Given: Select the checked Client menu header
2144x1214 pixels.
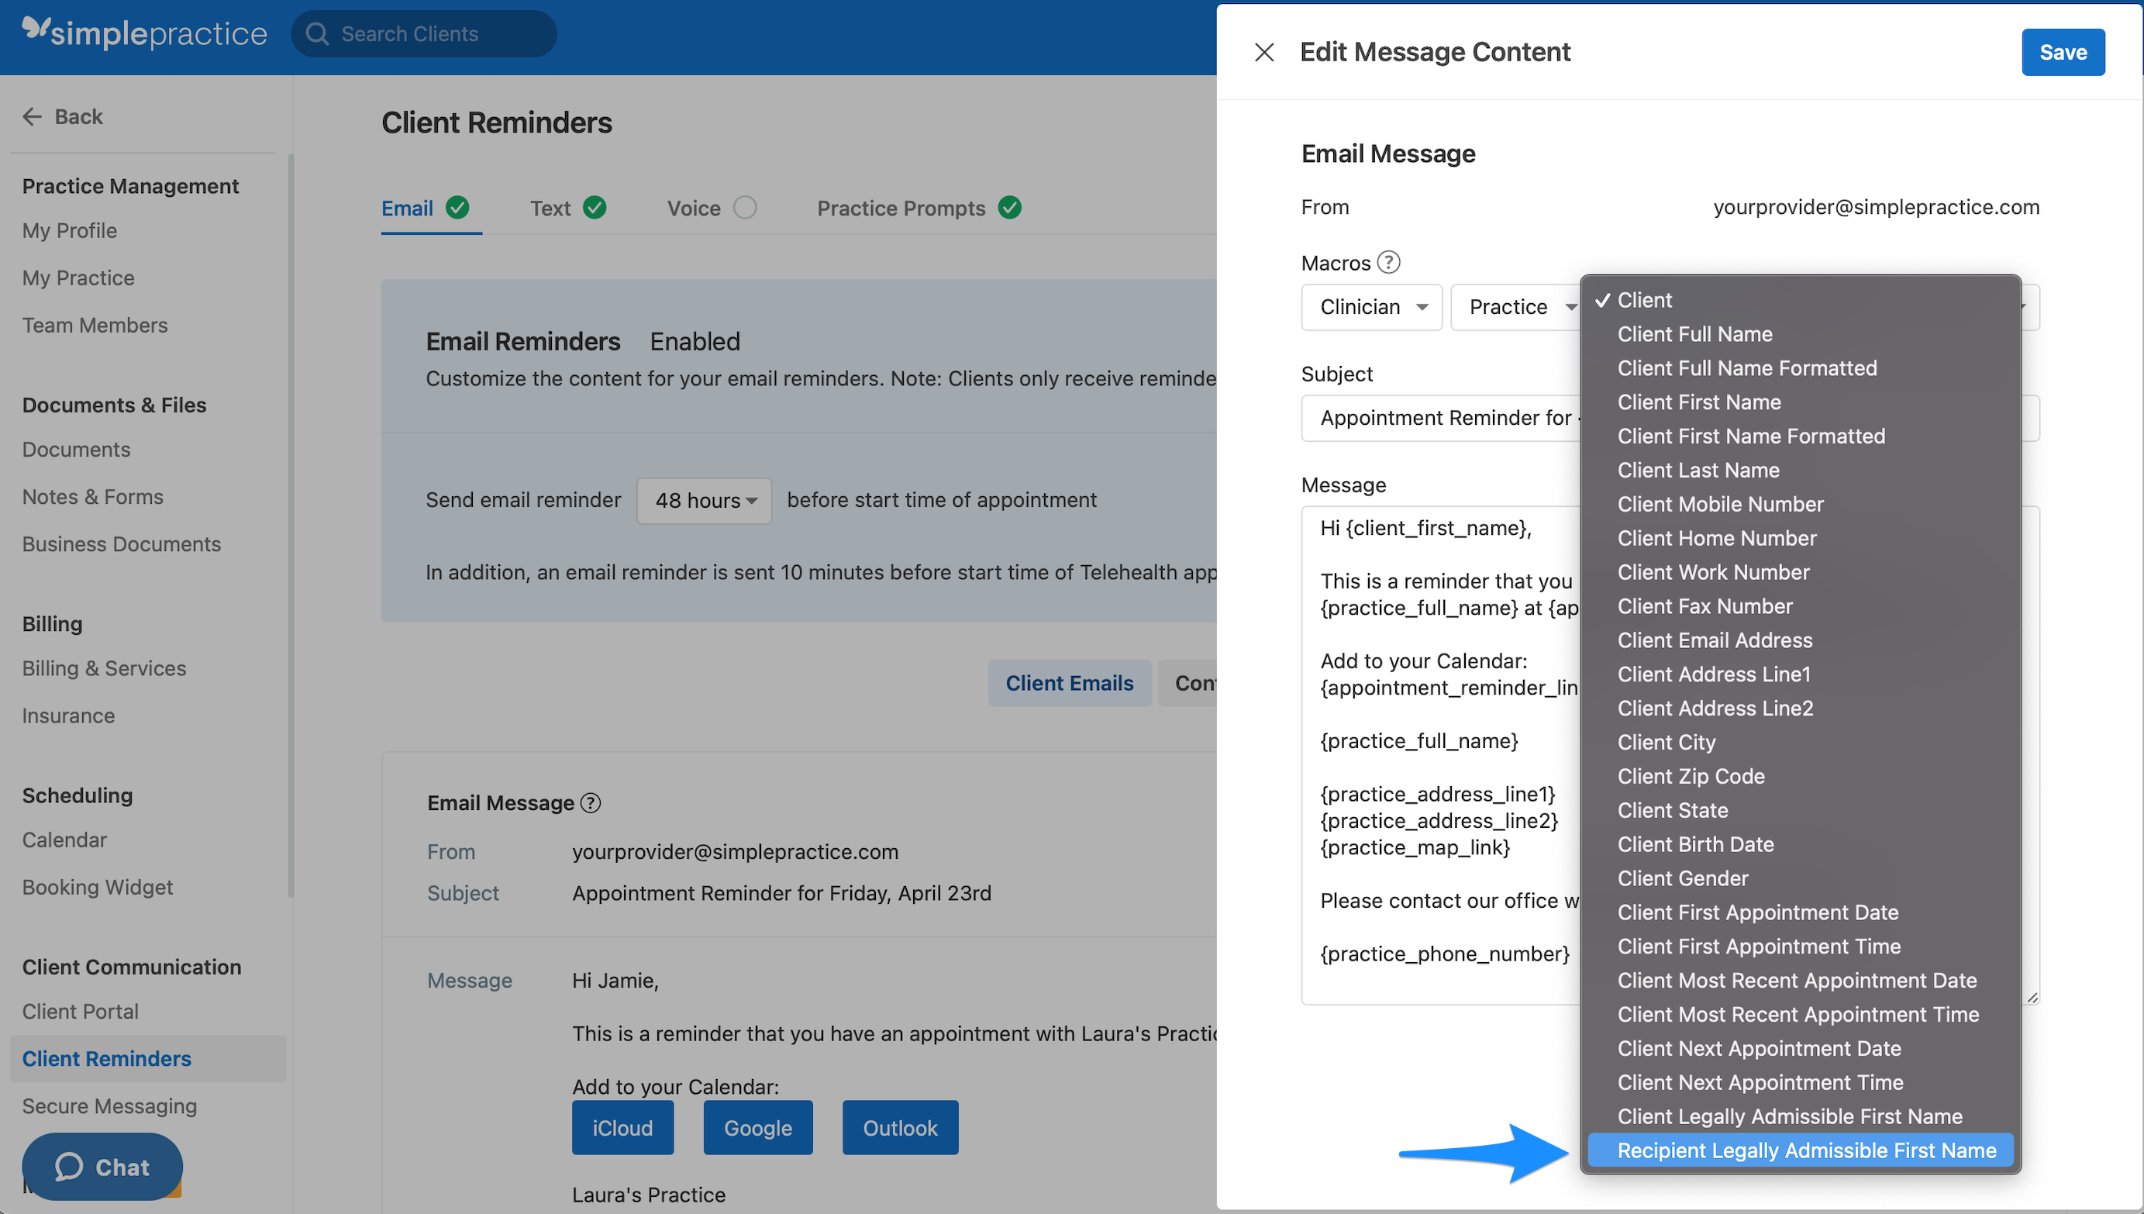Looking at the screenshot, I should [1801, 300].
